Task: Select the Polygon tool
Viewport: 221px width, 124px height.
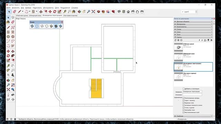Action: click(13, 37)
